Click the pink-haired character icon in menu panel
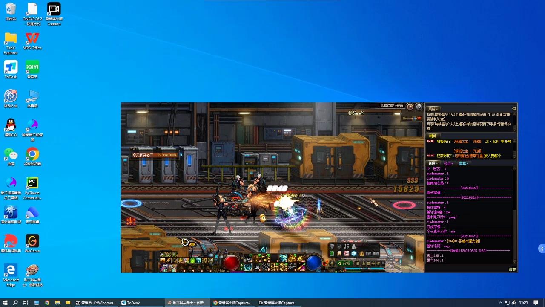Viewport: 545px width, 307px height. click(x=347, y=253)
